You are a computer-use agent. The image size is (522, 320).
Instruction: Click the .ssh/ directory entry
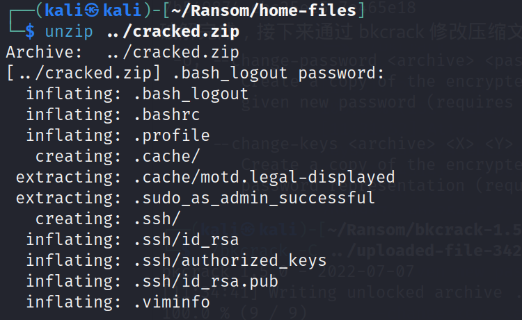tap(157, 219)
